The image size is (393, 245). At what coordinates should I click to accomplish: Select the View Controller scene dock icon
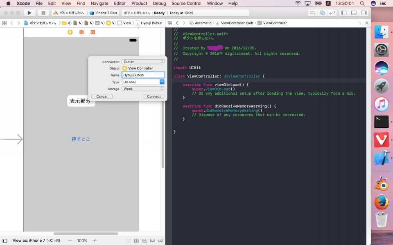point(70,32)
